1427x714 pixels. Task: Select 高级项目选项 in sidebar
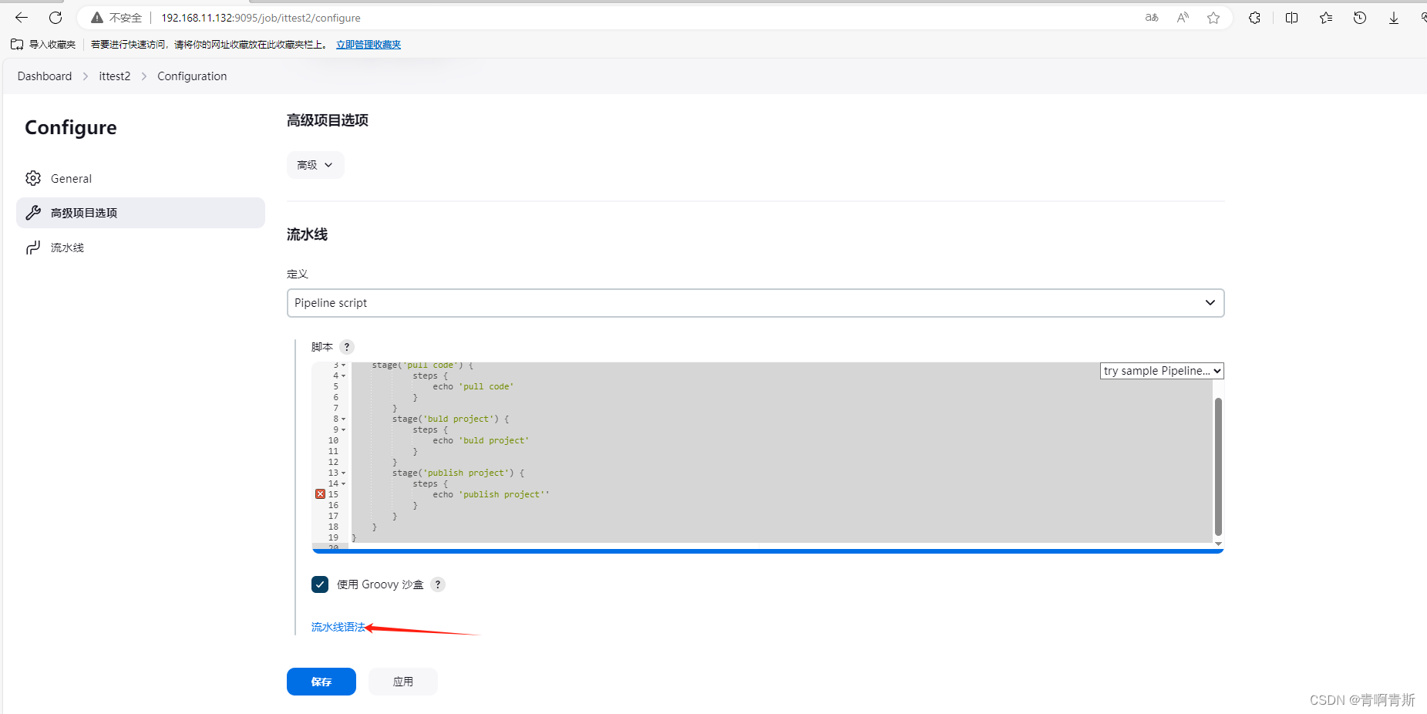coord(140,213)
